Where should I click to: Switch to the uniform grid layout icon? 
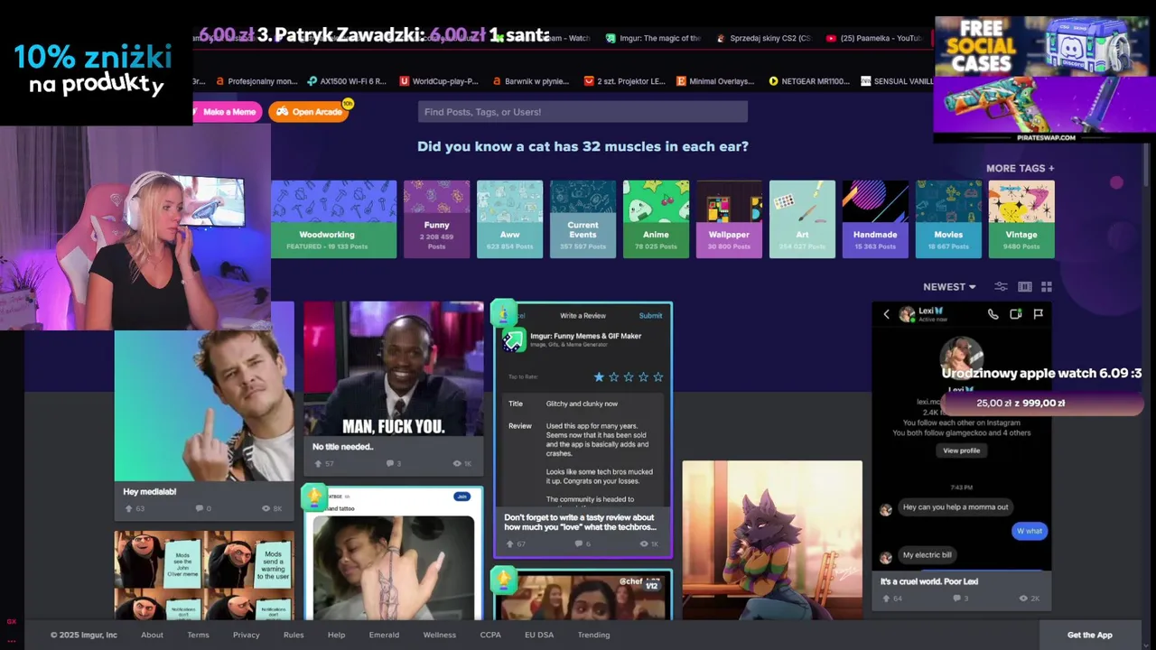point(1047,287)
